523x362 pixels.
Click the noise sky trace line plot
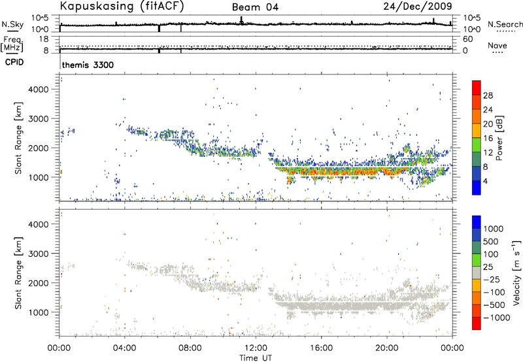pyautogui.click(x=256, y=24)
